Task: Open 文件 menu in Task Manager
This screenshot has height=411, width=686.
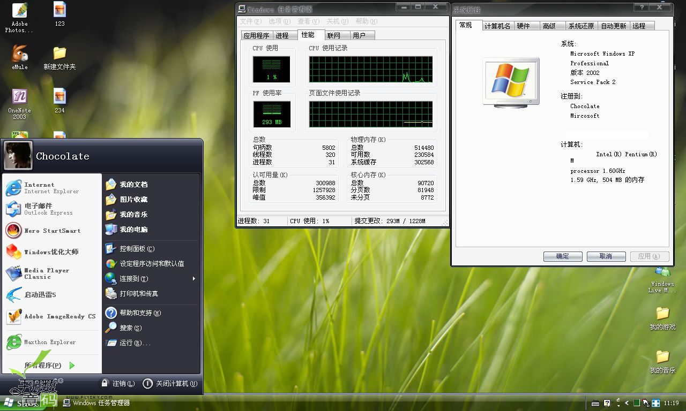Action: (250, 21)
